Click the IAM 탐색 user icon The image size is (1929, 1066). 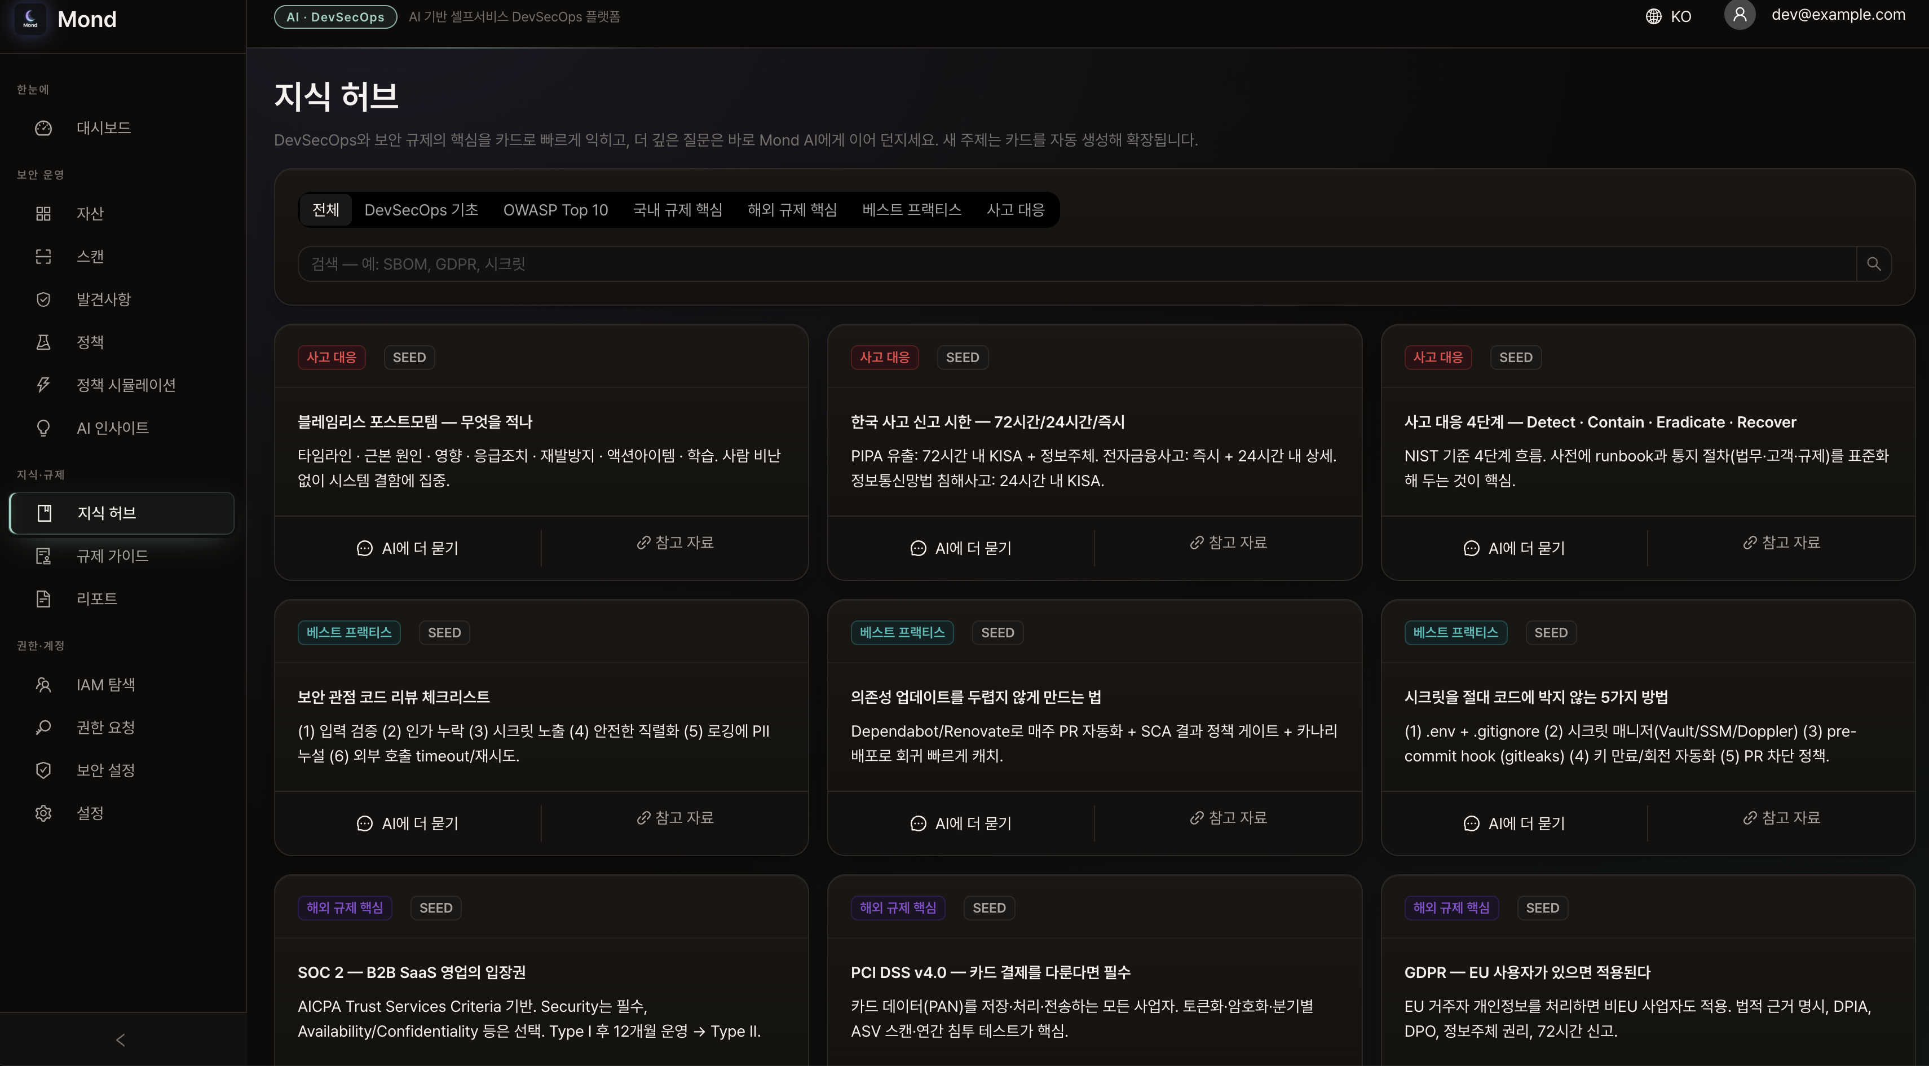(43, 685)
